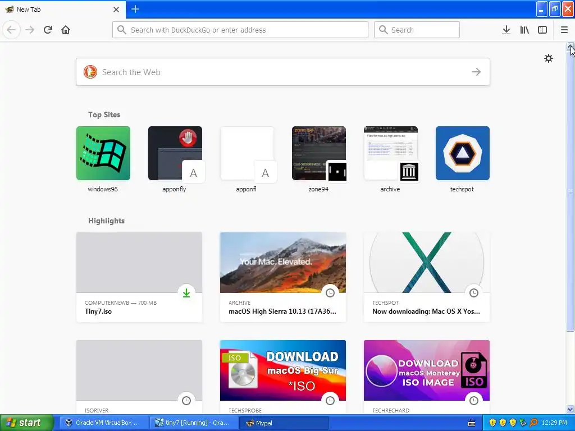
Task: Switch to tiny7 [Running] taskbar item
Action: point(194,423)
